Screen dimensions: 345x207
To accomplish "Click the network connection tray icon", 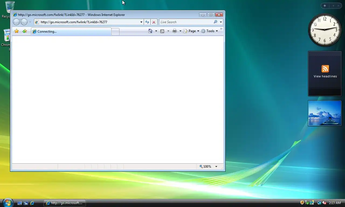I will (x=319, y=203).
